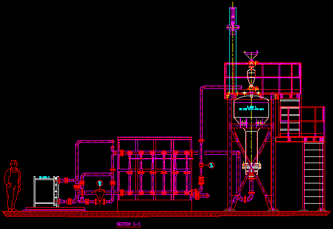Click the flow arrow at pipe outlet
Viewport: 333px width, 229px height.
(x=206, y=195)
